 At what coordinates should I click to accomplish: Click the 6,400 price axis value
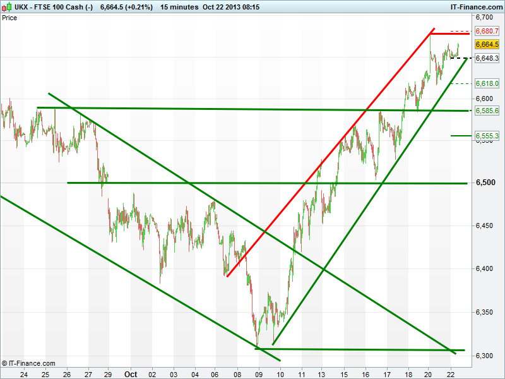click(x=484, y=268)
